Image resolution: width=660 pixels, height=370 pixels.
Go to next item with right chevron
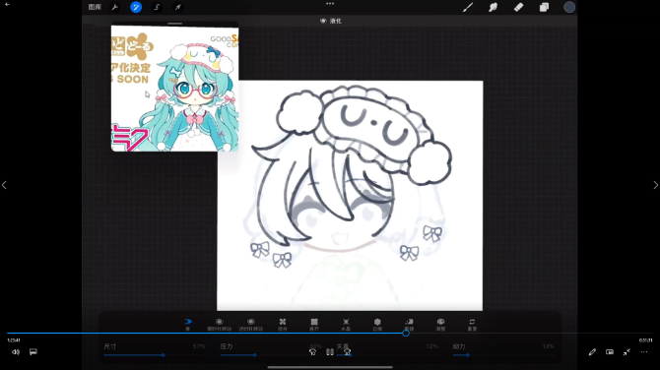(x=655, y=185)
